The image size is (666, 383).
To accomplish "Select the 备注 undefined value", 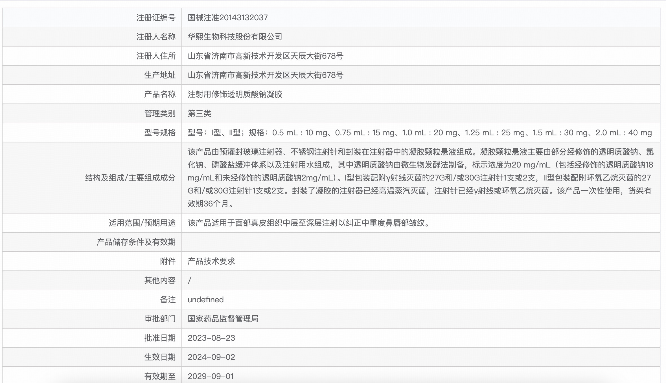I will pos(206,300).
